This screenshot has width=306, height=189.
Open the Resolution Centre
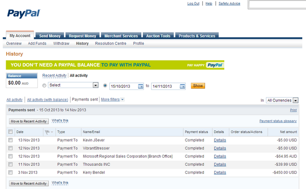click(110, 43)
